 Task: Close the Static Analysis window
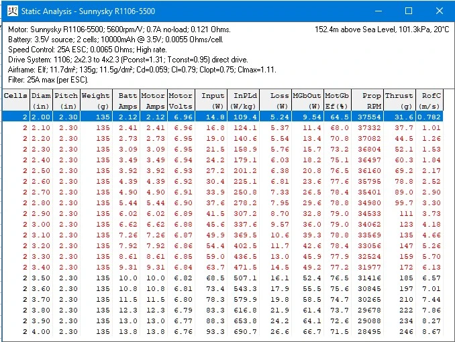(x=439, y=11)
